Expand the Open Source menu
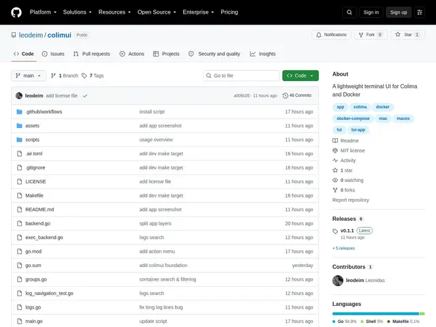The height and width of the screenshot is (327, 436). point(157,12)
